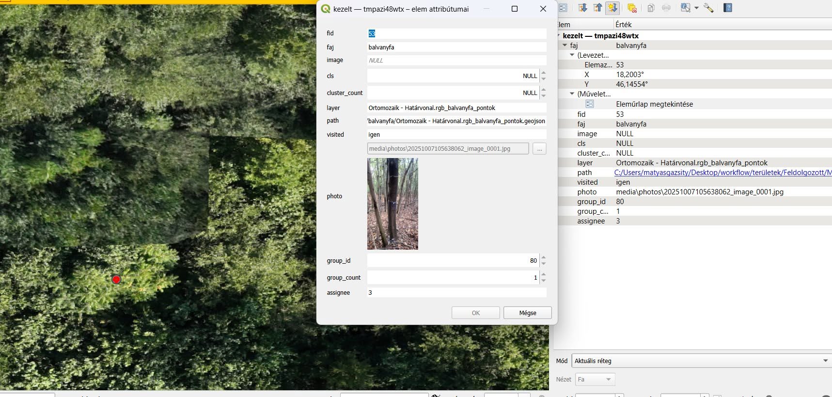Open identify settings wrench icon
Viewport: 832px width, 397px height.
point(708,8)
